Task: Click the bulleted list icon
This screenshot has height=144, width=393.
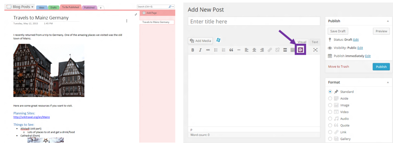Action: pos(216,50)
